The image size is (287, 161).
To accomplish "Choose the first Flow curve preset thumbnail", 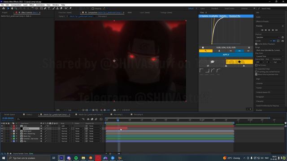I will [201, 71].
